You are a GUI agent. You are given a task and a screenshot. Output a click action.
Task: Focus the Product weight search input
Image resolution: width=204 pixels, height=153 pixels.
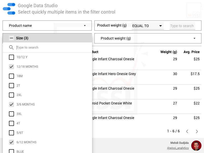tap(182, 26)
